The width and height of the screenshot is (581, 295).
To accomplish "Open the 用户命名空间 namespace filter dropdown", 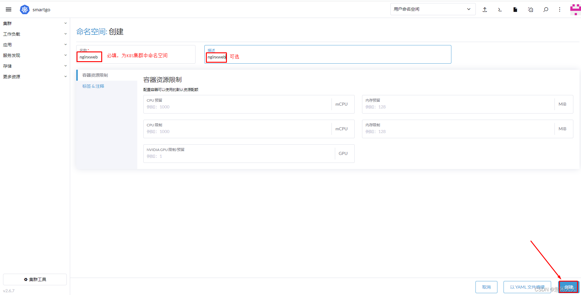I will pyautogui.click(x=433, y=9).
